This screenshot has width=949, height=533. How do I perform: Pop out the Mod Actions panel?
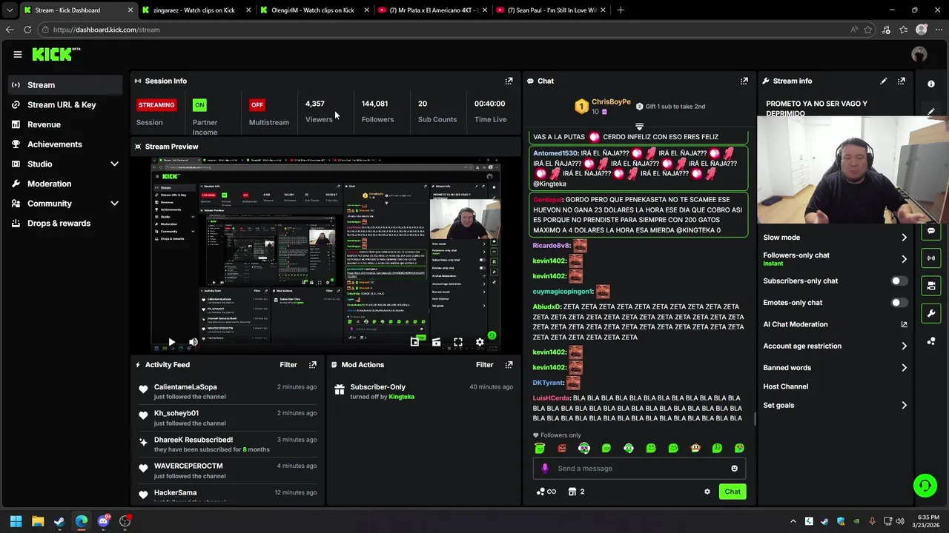(509, 365)
